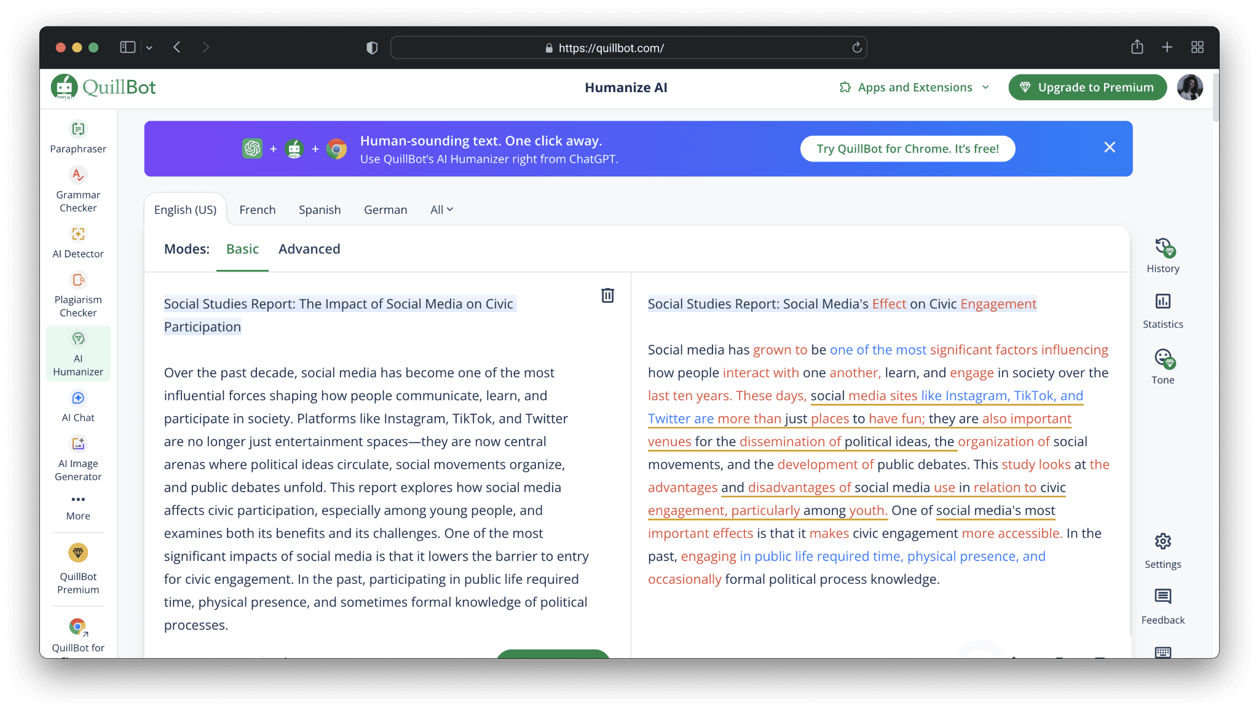This screenshot has width=1259, height=711.
Task: Open AI Chat from sidebar
Action: point(78,406)
